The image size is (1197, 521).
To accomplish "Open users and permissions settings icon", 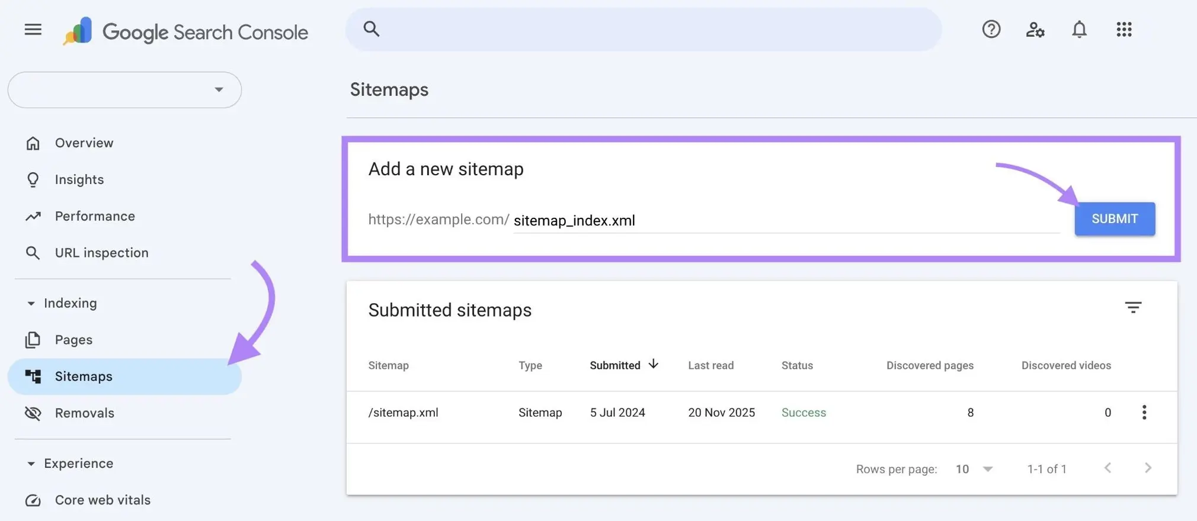I will [x=1035, y=29].
